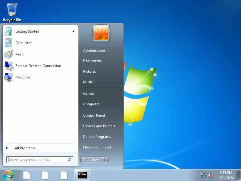The width and height of the screenshot is (241, 181).
Task: Open Default Programs
Action: click(x=97, y=137)
